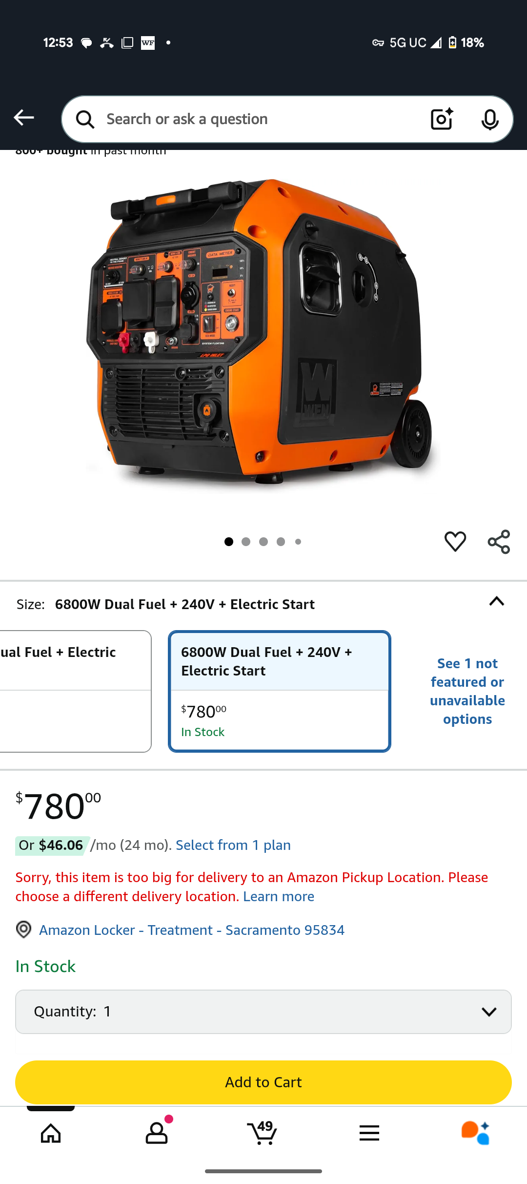Open the cart with 49 items
Viewport: 527px width, 1184px height.
pyautogui.click(x=263, y=1132)
